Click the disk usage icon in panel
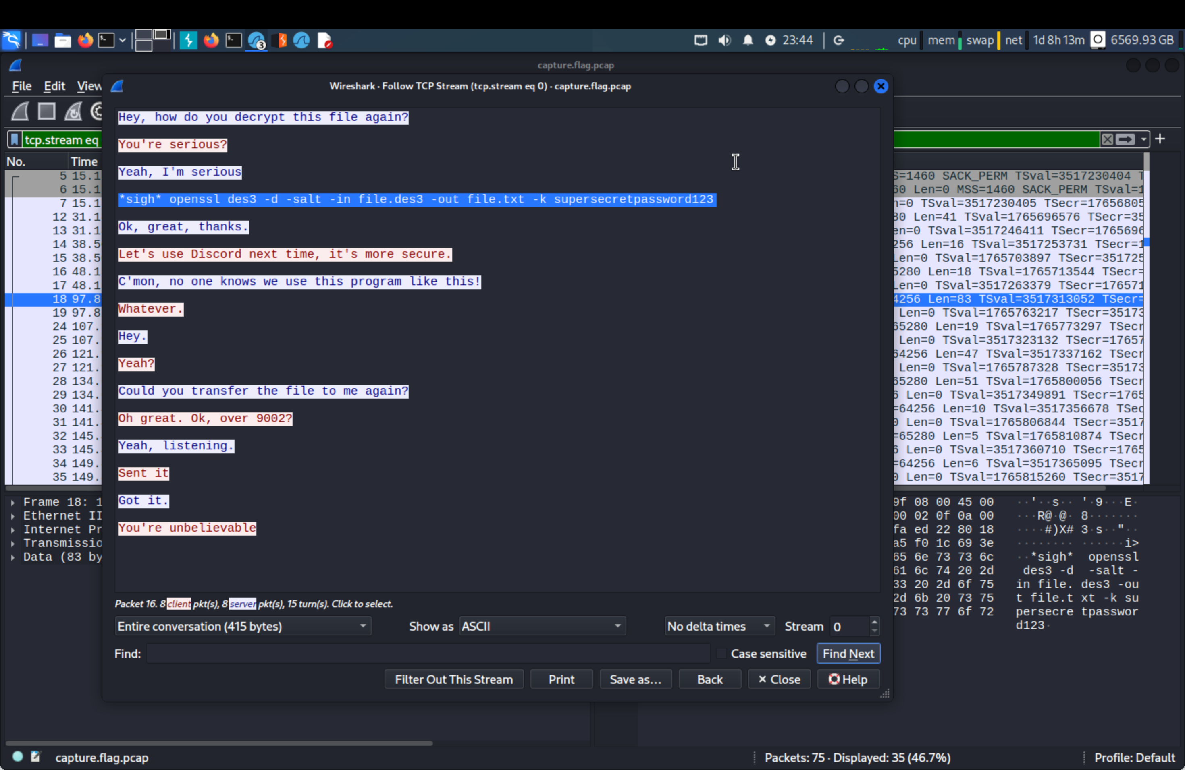This screenshot has width=1185, height=770. (1098, 40)
